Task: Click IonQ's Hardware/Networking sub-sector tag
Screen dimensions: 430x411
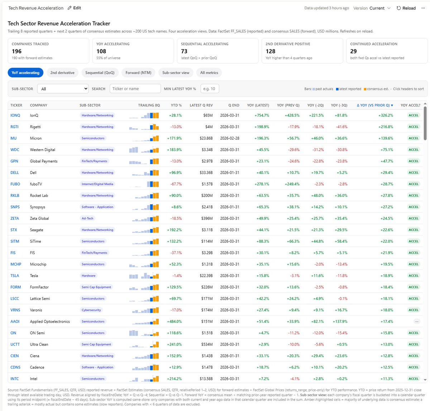Action: (97, 115)
